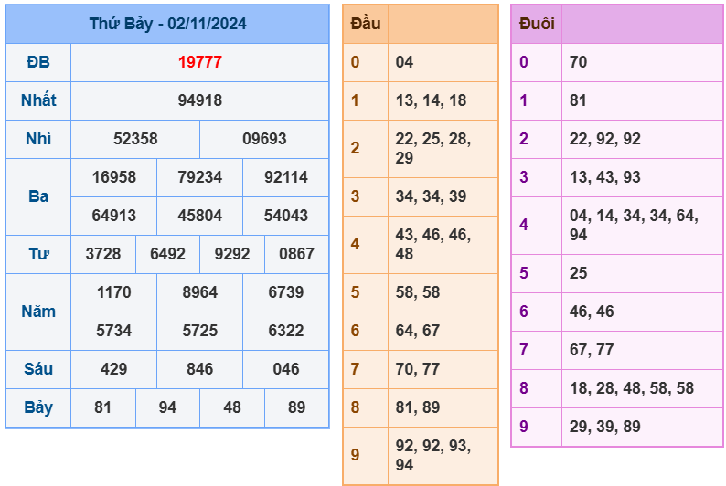Click the ĐB row label
This screenshot has height=486, width=726.
38,62
